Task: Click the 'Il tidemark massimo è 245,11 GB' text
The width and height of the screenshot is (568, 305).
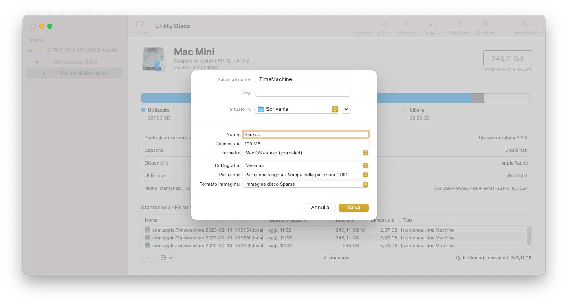Action: [x=497, y=258]
